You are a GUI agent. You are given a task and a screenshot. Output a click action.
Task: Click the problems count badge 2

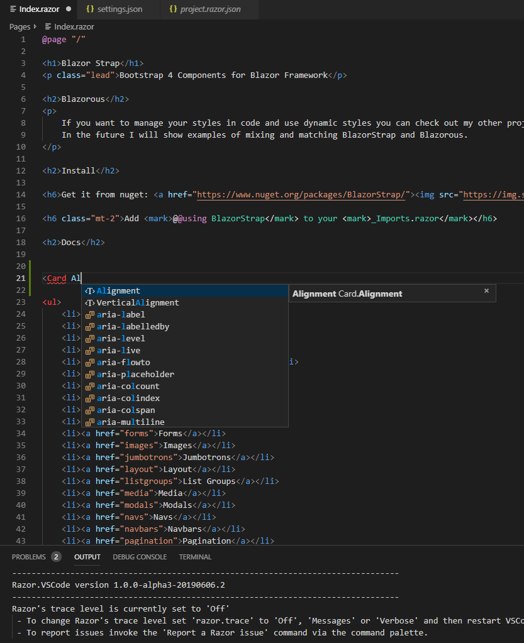click(56, 557)
